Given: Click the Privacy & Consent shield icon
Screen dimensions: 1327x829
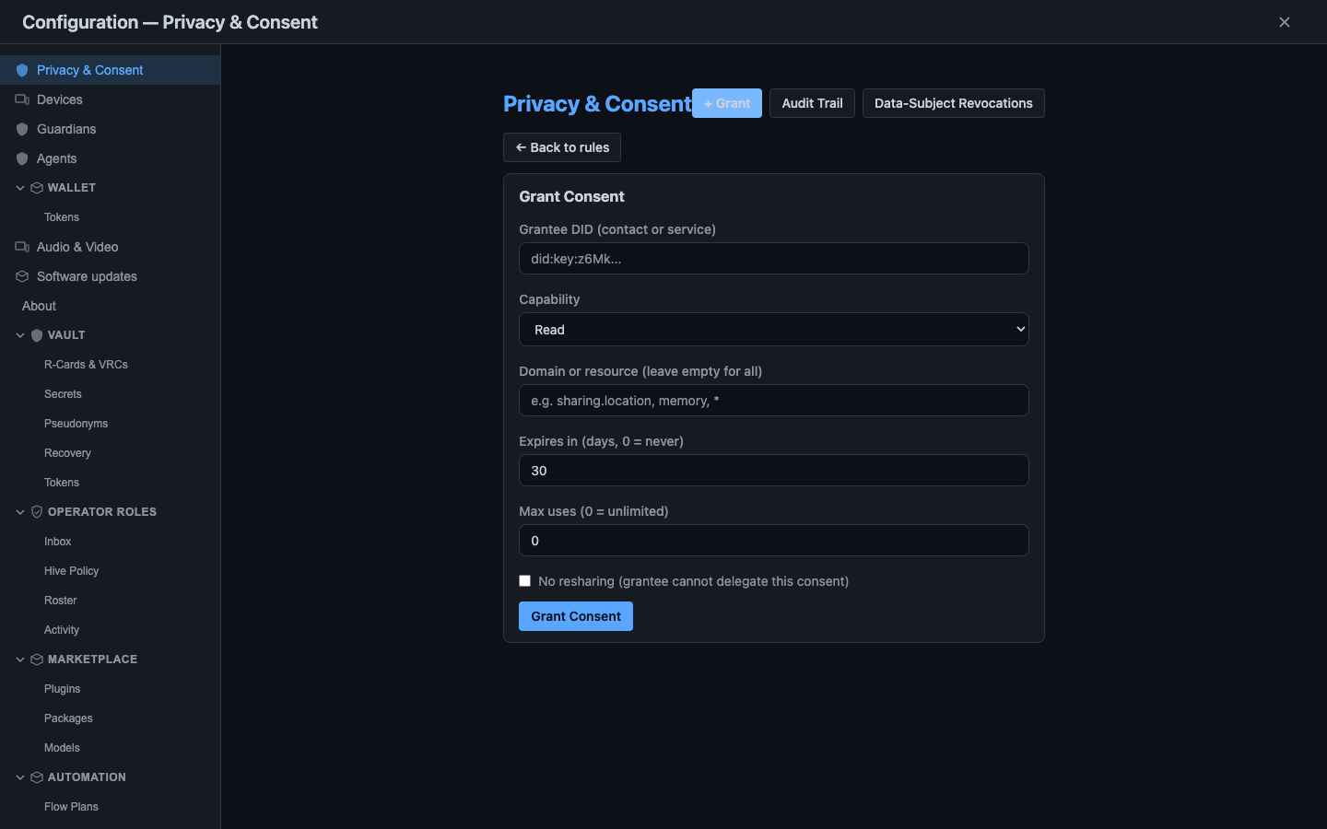Looking at the screenshot, I should pos(22,70).
